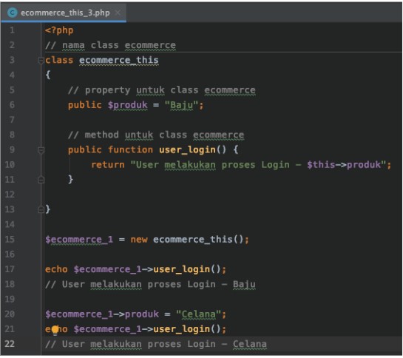This screenshot has width=403, height=358.
Task: Click the user_login function name on line 9
Action: click(x=187, y=150)
